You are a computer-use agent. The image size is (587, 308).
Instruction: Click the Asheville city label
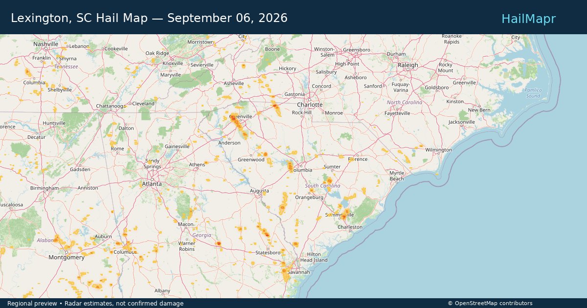(x=234, y=84)
